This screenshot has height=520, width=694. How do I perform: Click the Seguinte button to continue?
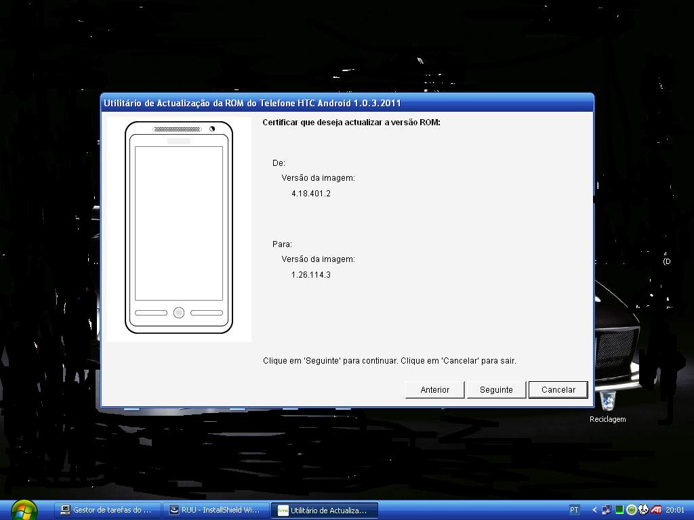coord(496,389)
